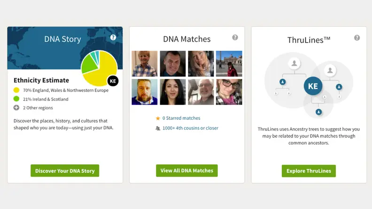Viewport: 372px width, 209px height.
Task: Click the orange star next to Starred matches
Action: [158, 118]
